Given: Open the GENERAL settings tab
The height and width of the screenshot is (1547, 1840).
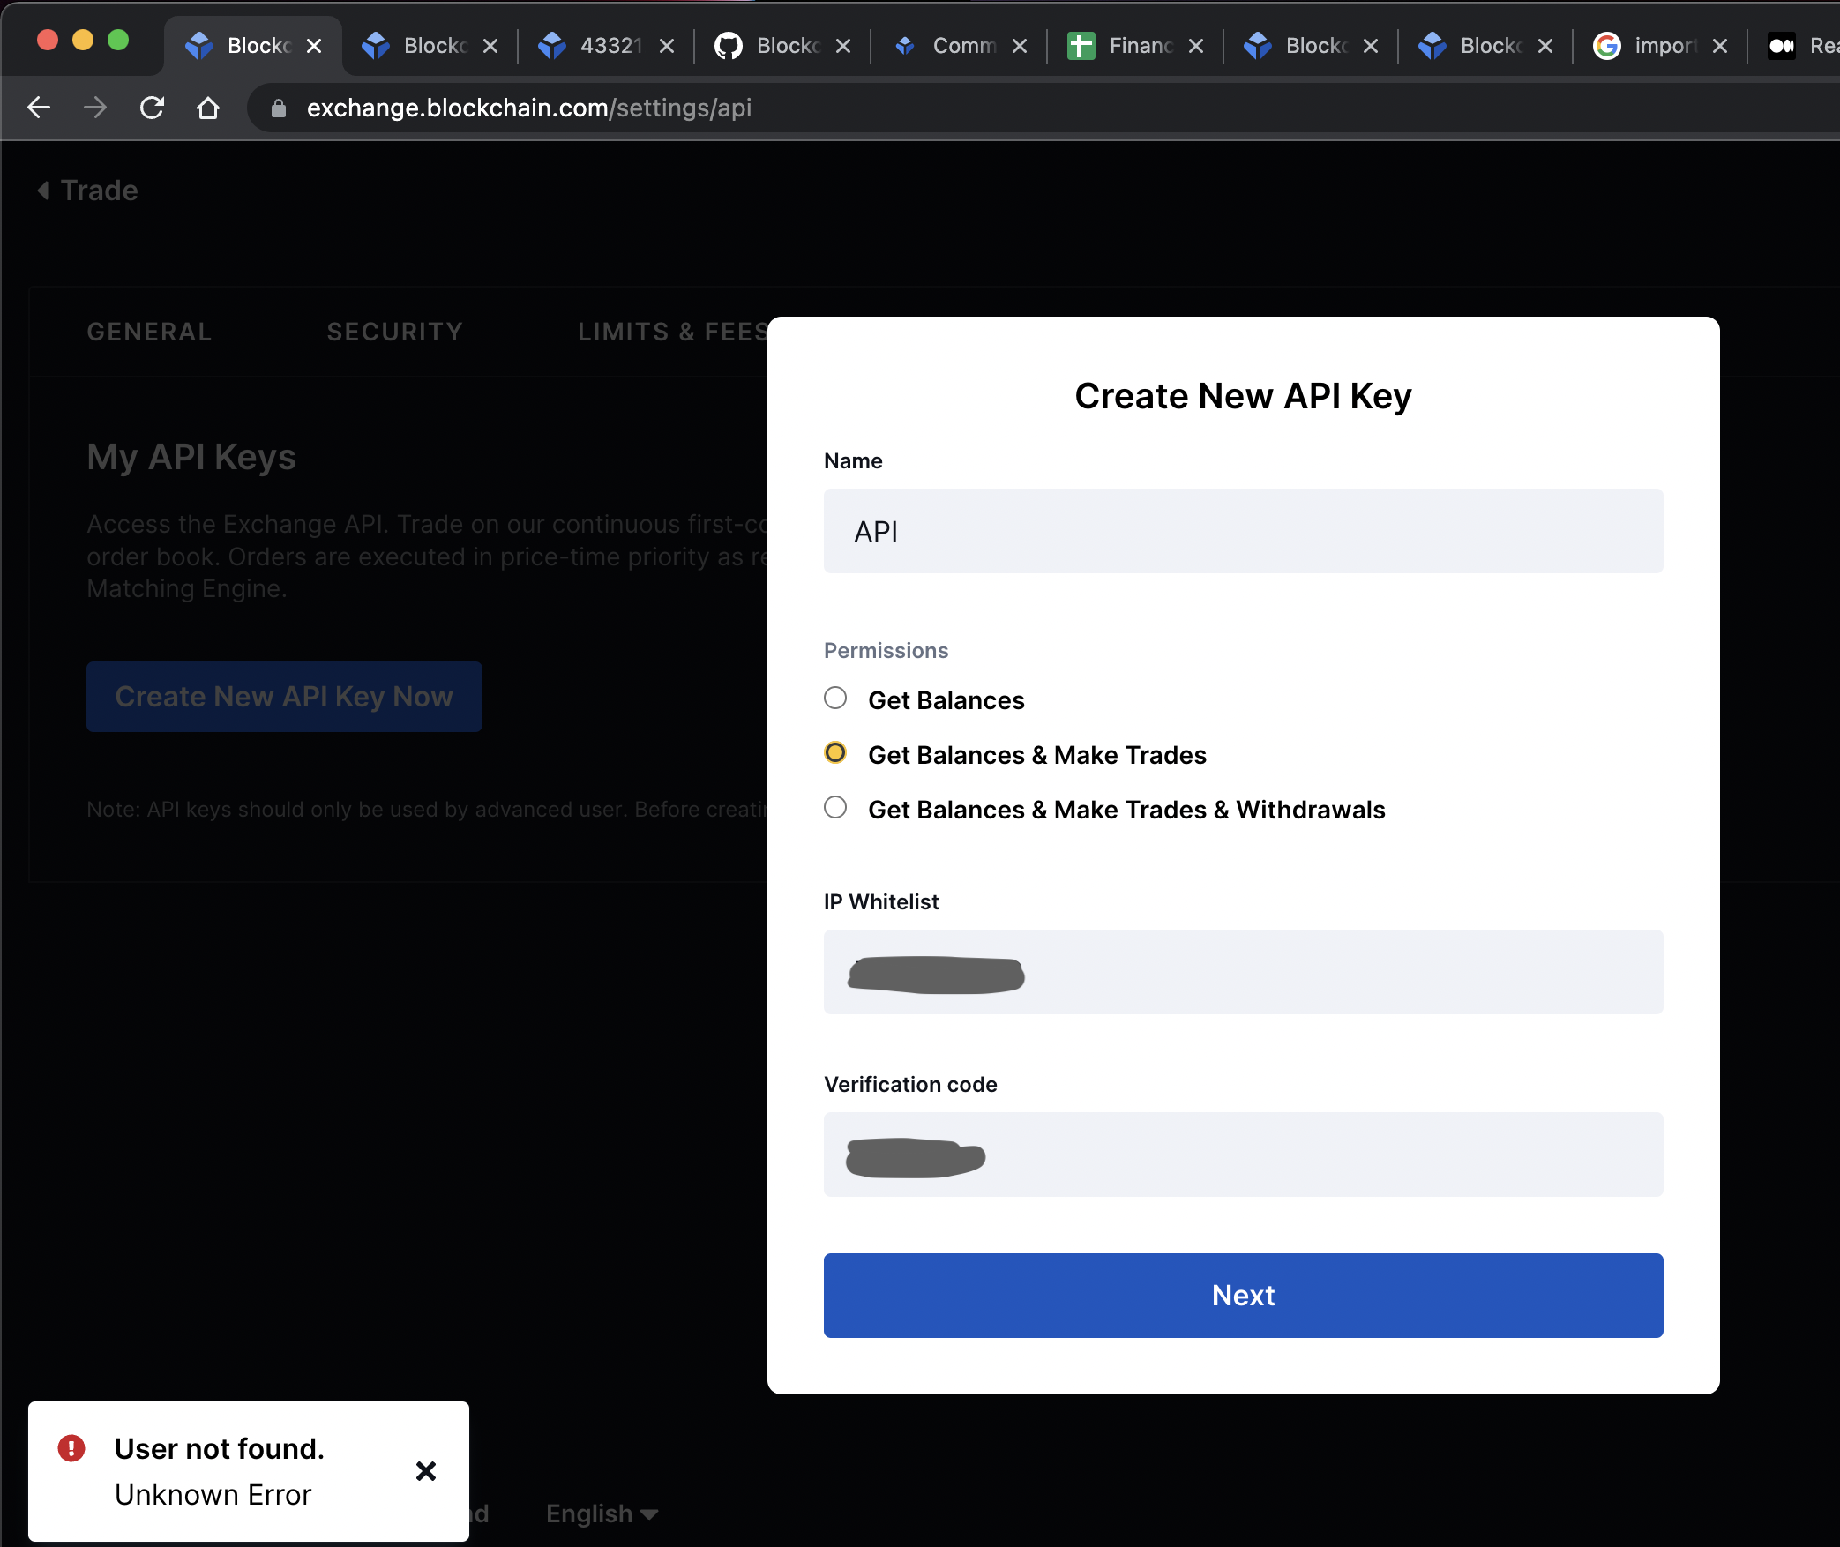Looking at the screenshot, I should coord(149,332).
